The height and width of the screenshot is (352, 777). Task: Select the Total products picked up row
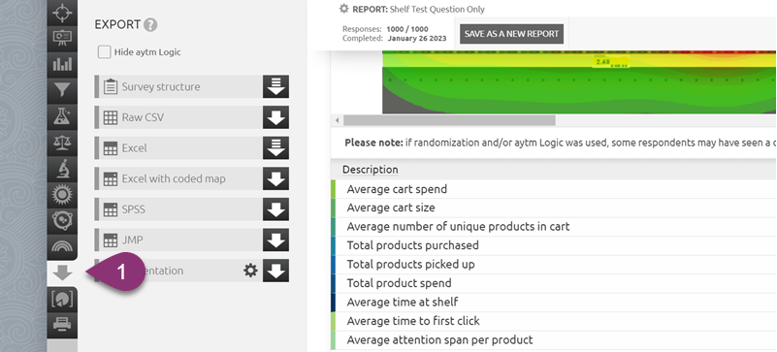[554, 265]
